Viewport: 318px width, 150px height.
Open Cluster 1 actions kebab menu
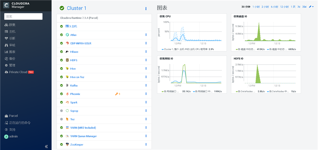point(146,8)
